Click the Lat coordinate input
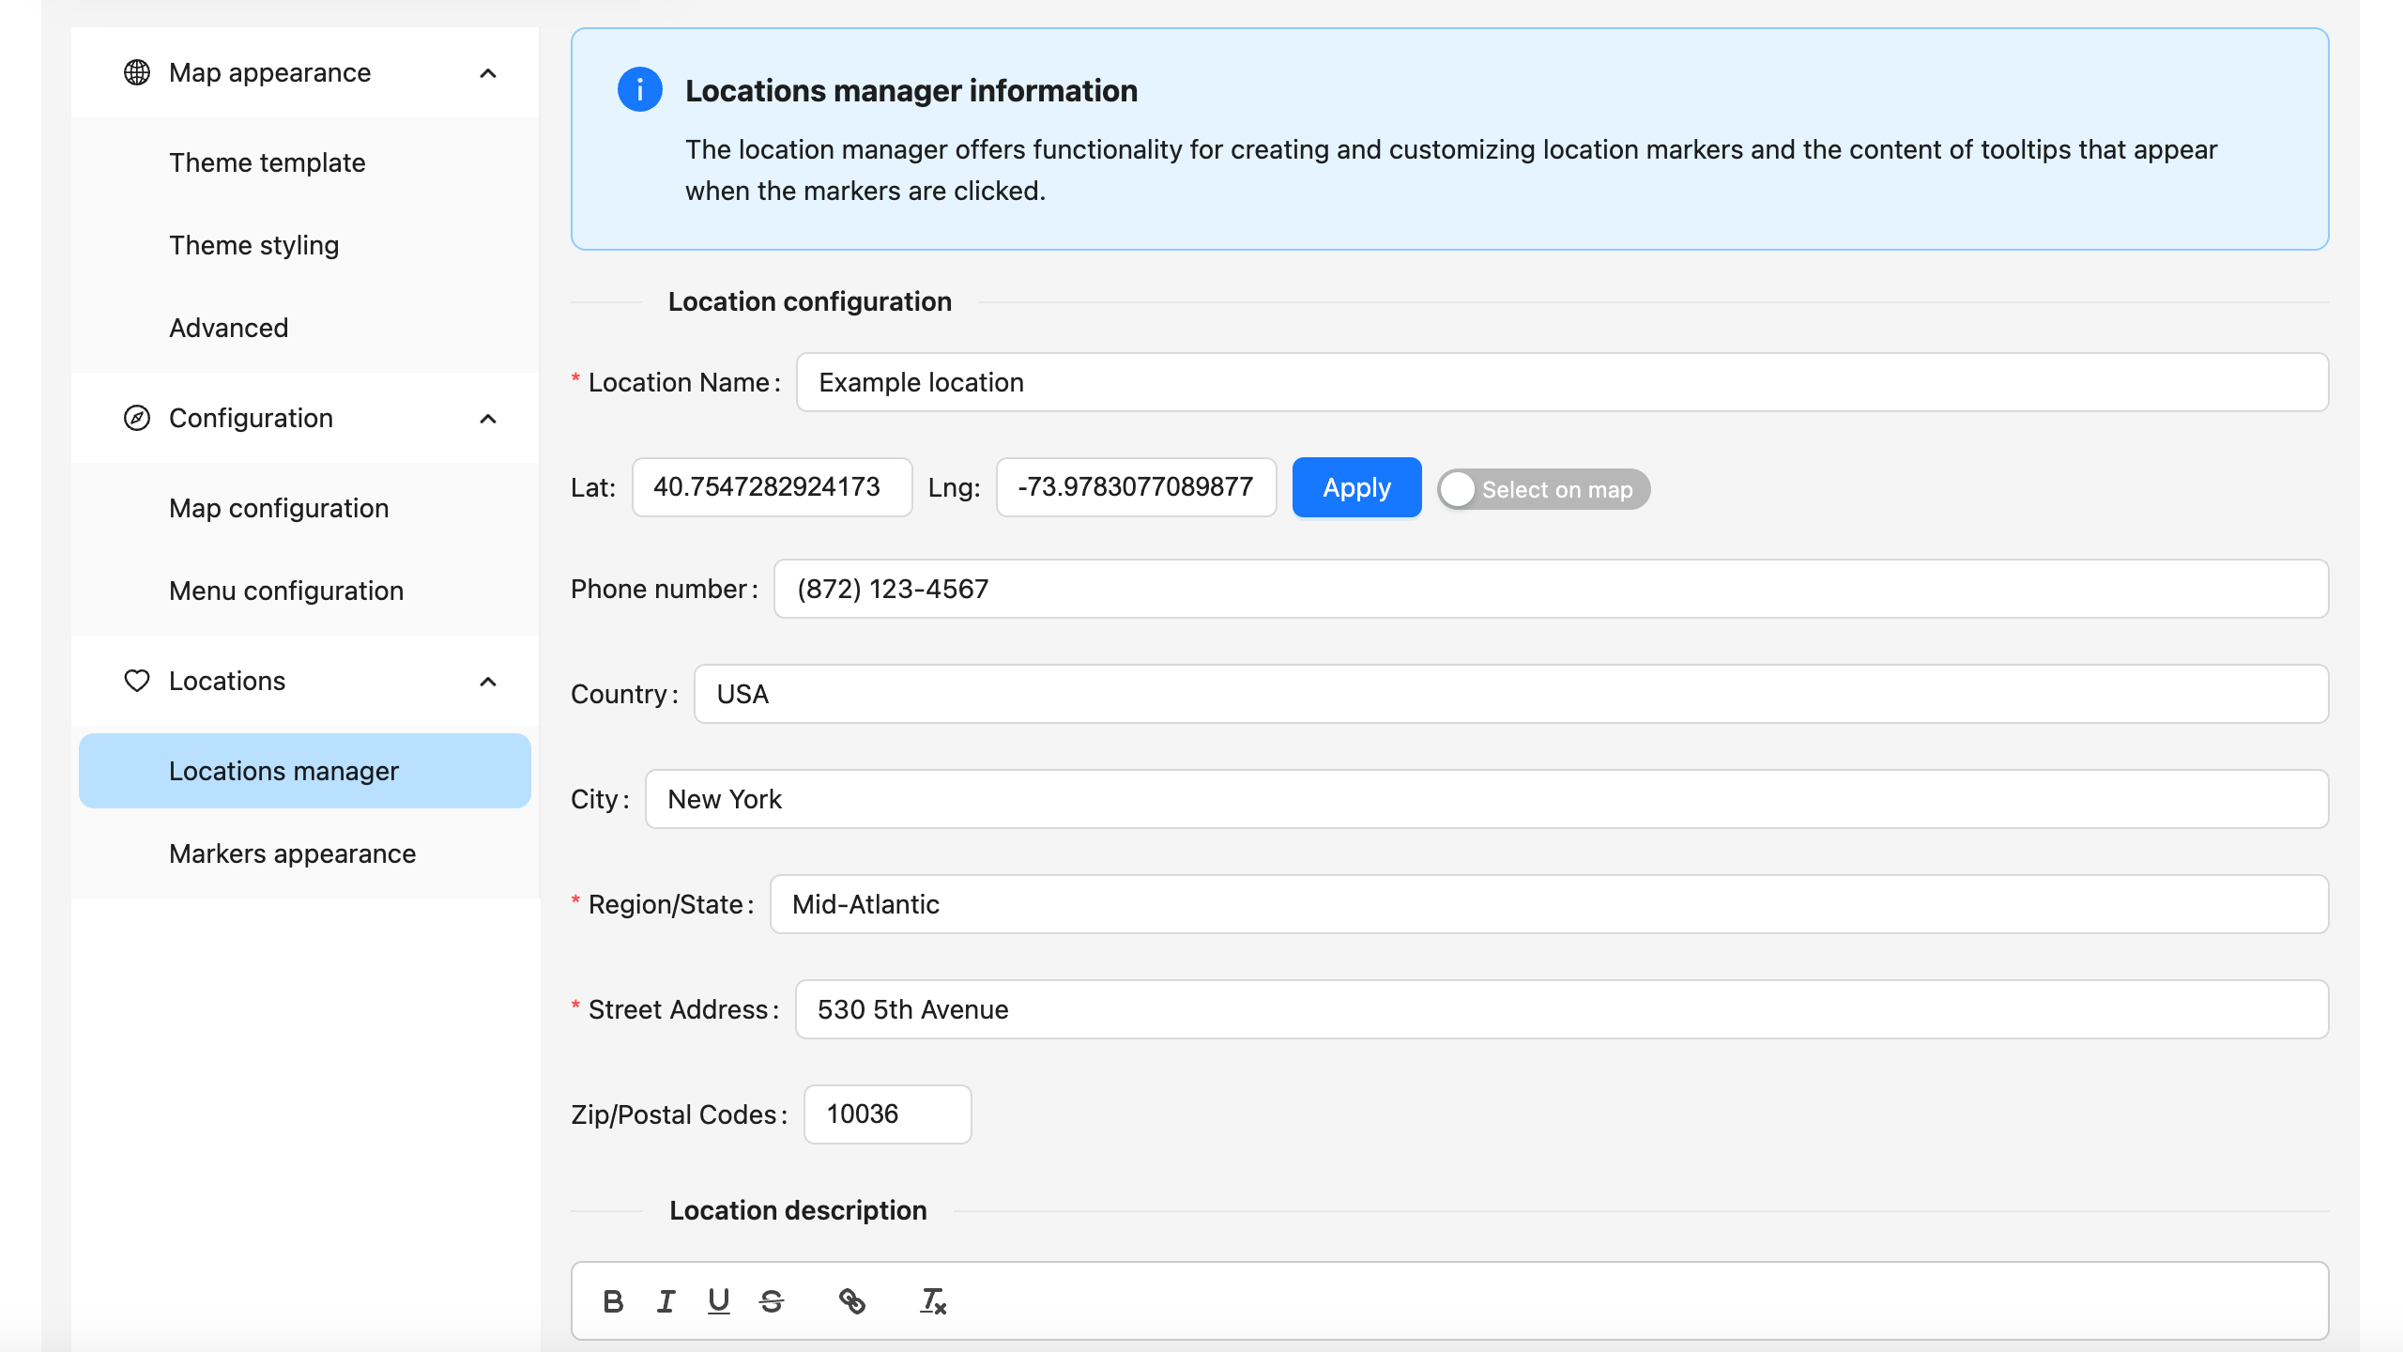 tap(772, 487)
